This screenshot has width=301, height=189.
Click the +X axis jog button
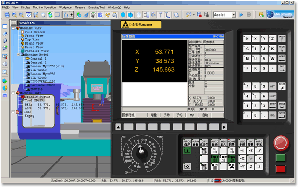click(x=242, y=158)
